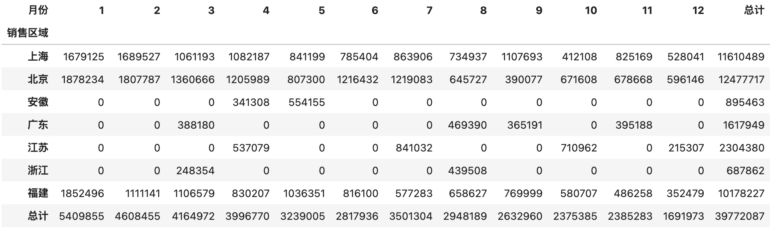
Task: Click 北京 total value 12477717
Action: (741, 80)
